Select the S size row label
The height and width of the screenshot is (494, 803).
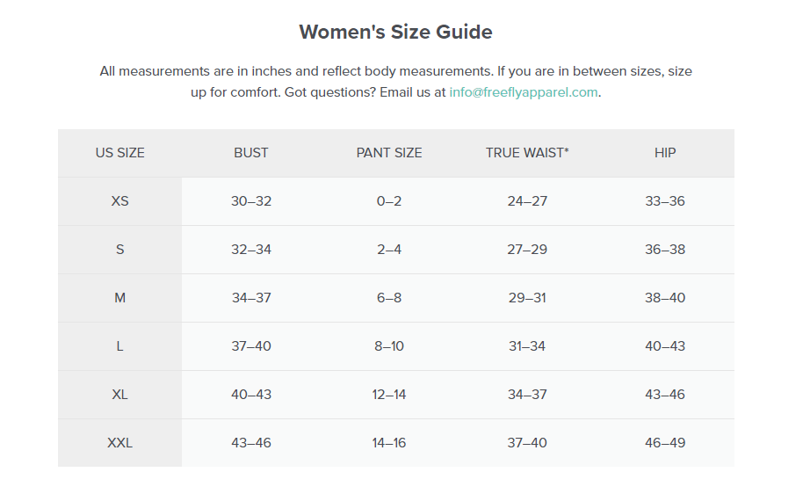point(119,250)
